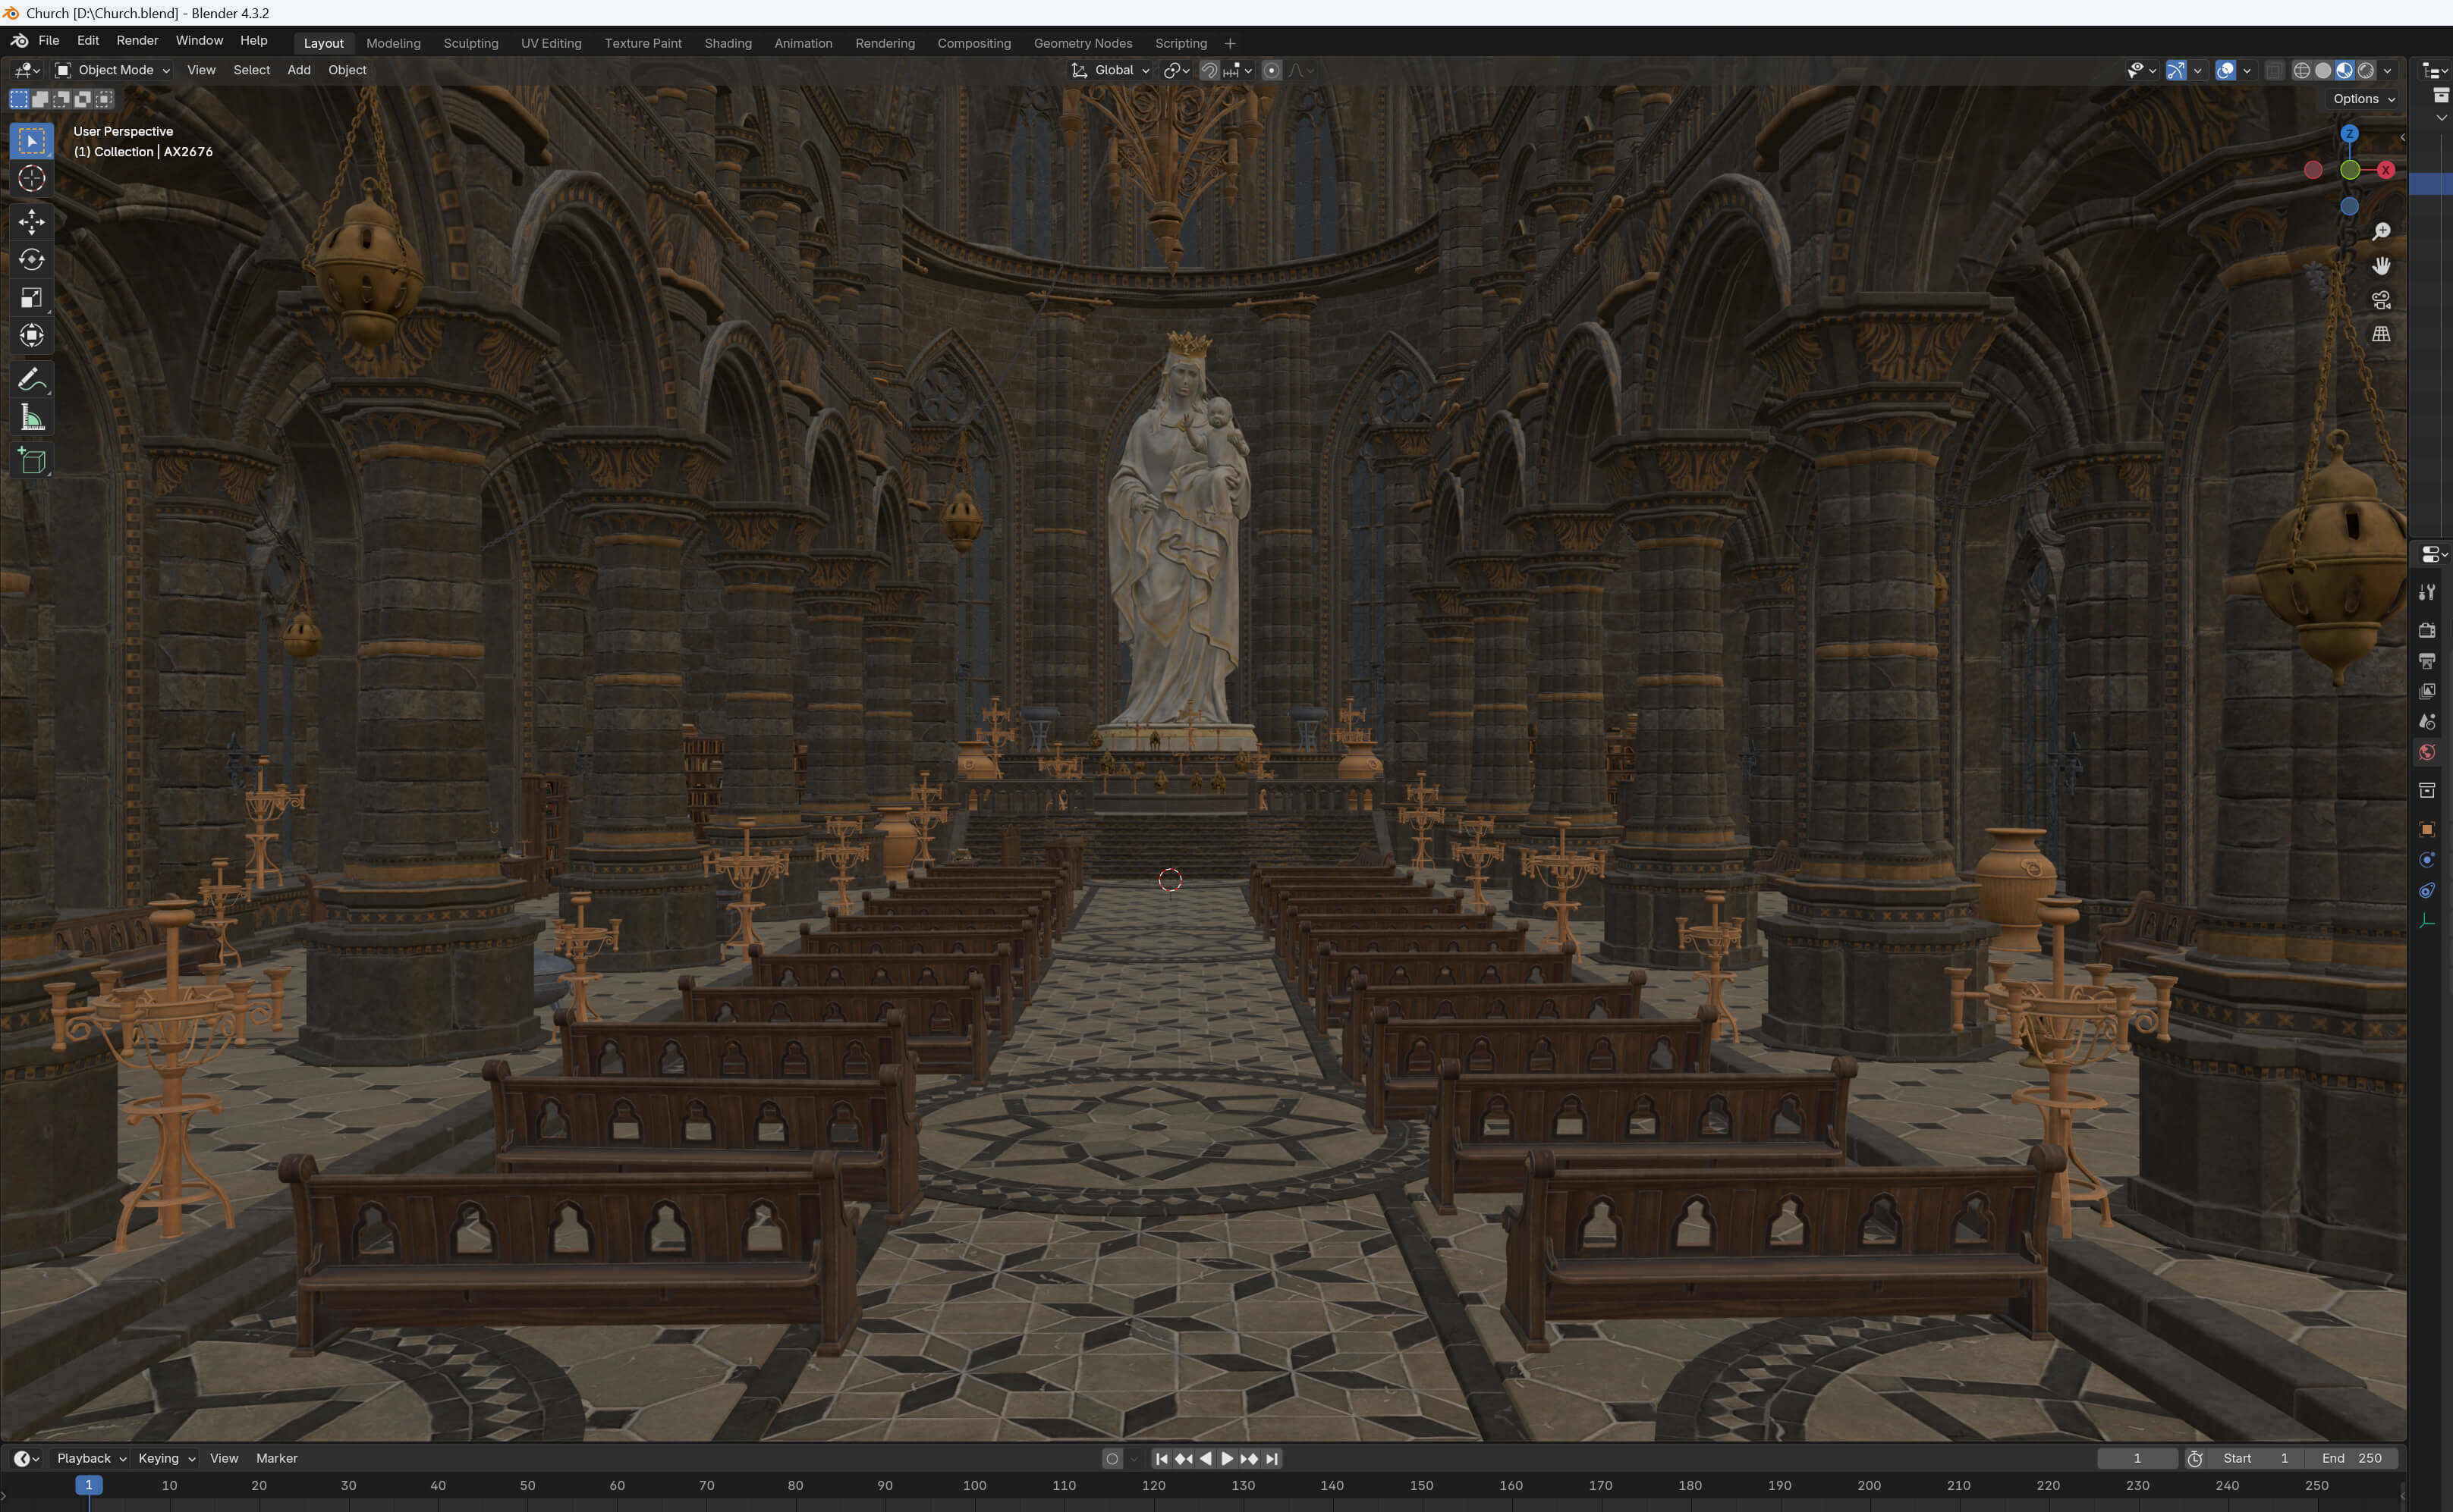Open Global transform orientation dropdown
Viewport: 2453px width, 1512px height.
pyautogui.click(x=1111, y=70)
